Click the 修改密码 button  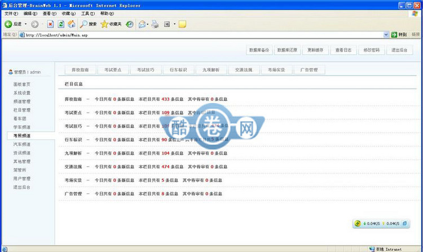[372, 50]
